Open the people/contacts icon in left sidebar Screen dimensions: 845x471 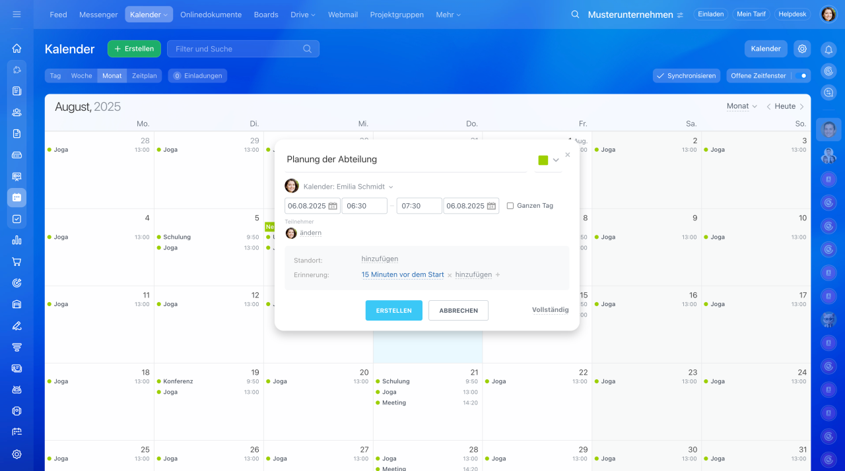(17, 112)
